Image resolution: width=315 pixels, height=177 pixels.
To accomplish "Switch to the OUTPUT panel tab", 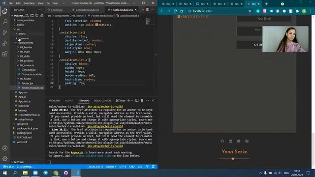I will [x=69, y=100].
